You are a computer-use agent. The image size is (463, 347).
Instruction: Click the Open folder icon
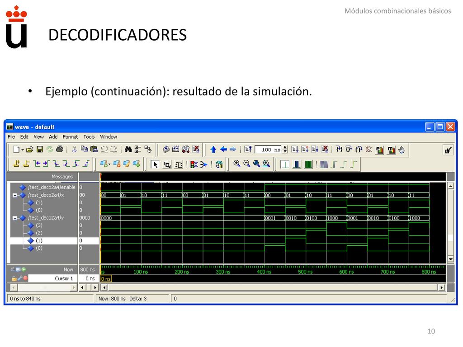(x=29, y=150)
